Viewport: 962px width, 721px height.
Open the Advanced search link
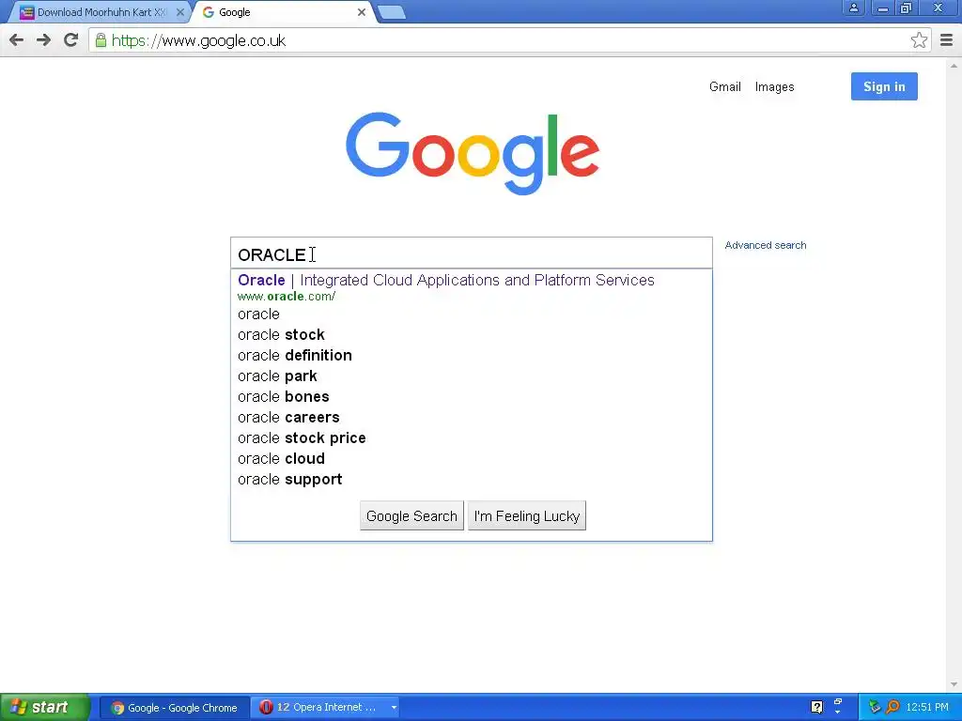pos(765,245)
